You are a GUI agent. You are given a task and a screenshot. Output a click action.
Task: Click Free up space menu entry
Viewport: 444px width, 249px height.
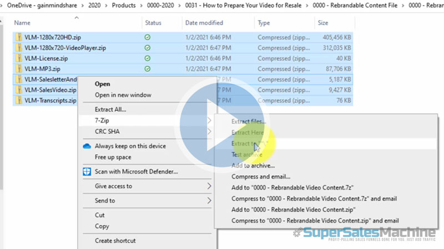[x=113, y=157]
